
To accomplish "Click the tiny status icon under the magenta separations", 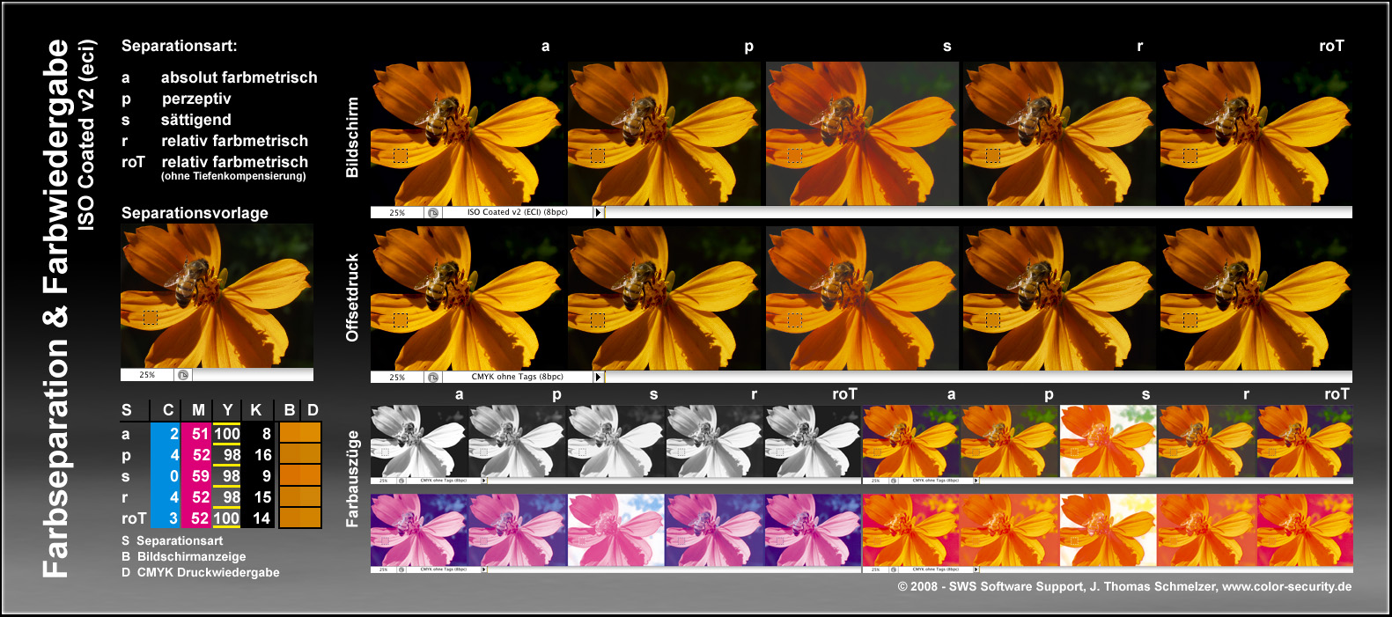I will [x=401, y=569].
